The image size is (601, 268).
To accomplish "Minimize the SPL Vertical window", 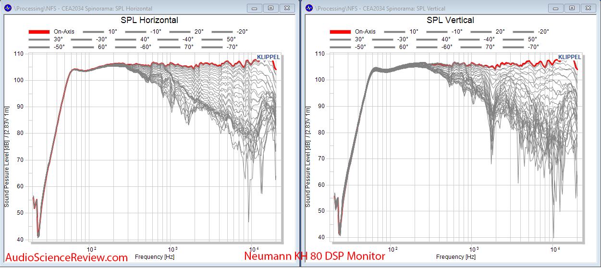I will point(555,8).
